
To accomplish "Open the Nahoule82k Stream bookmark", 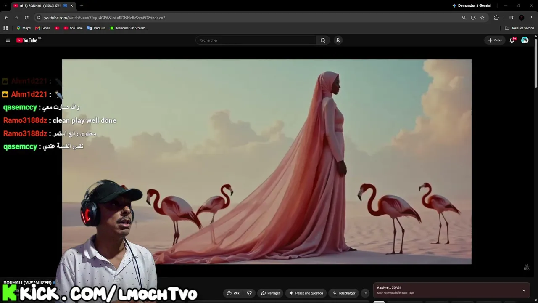I will (129, 28).
